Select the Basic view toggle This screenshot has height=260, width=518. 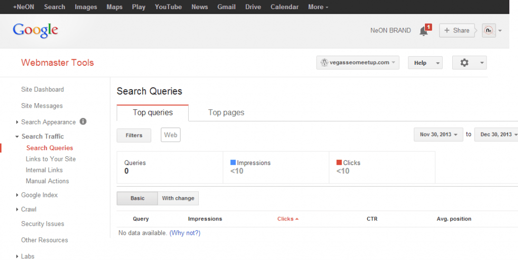click(137, 198)
